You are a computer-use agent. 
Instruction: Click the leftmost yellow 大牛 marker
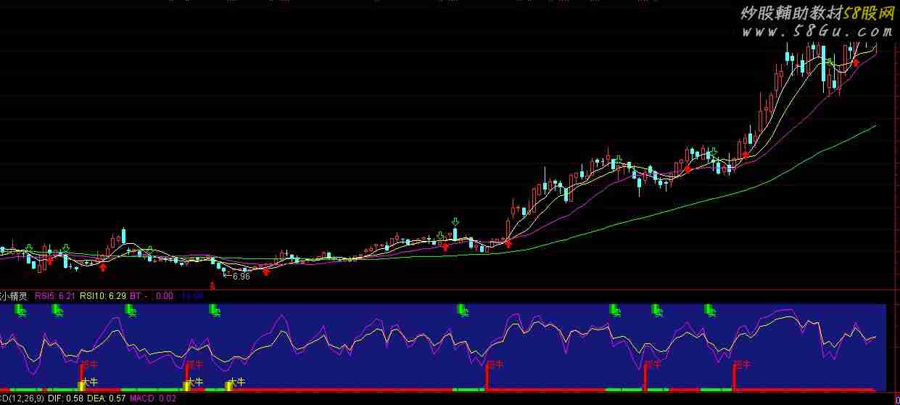[87, 383]
